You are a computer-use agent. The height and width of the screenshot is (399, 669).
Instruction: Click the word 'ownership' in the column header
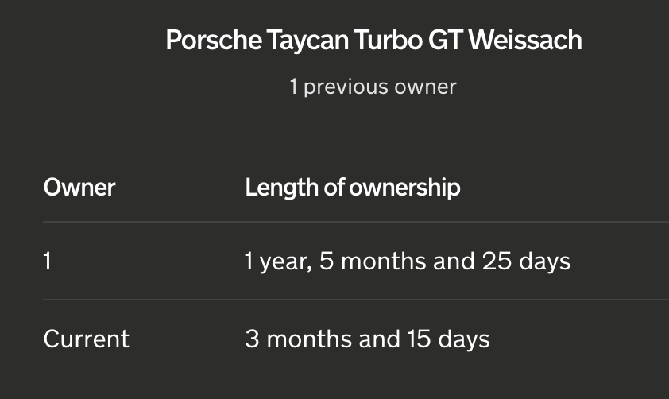[x=404, y=188]
